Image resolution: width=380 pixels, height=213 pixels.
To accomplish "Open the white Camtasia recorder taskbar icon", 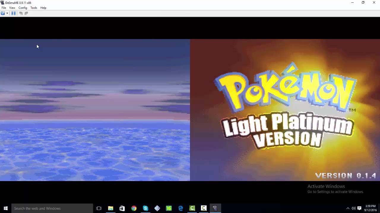I will pos(204,208).
